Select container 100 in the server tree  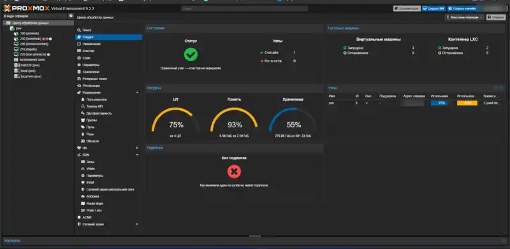tap(27, 34)
